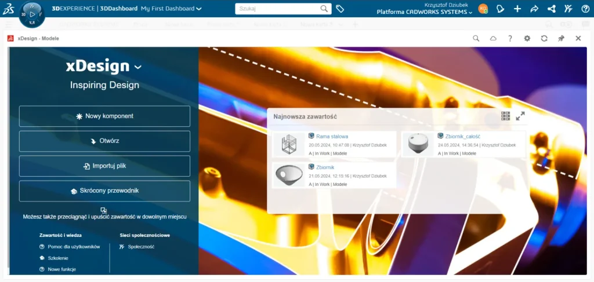Click the Nowy komponent button

[x=104, y=116]
